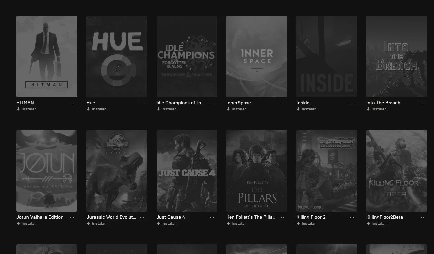Click the "Inside" title text
Viewport: 434px width, 254px height.
coord(303,103)
